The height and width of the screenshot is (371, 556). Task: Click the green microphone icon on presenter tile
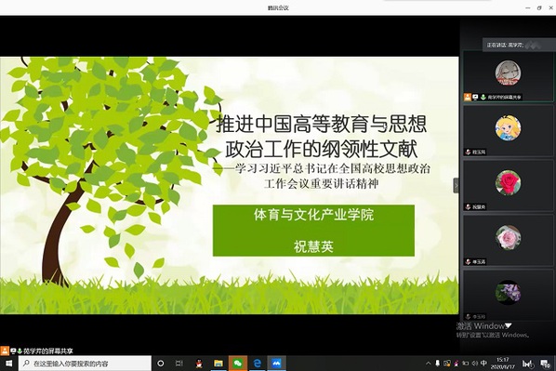483,97
